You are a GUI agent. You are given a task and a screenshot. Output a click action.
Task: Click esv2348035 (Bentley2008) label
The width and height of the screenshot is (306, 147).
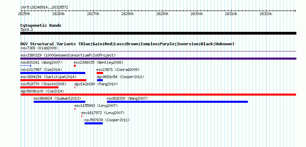tap(98, 62)
